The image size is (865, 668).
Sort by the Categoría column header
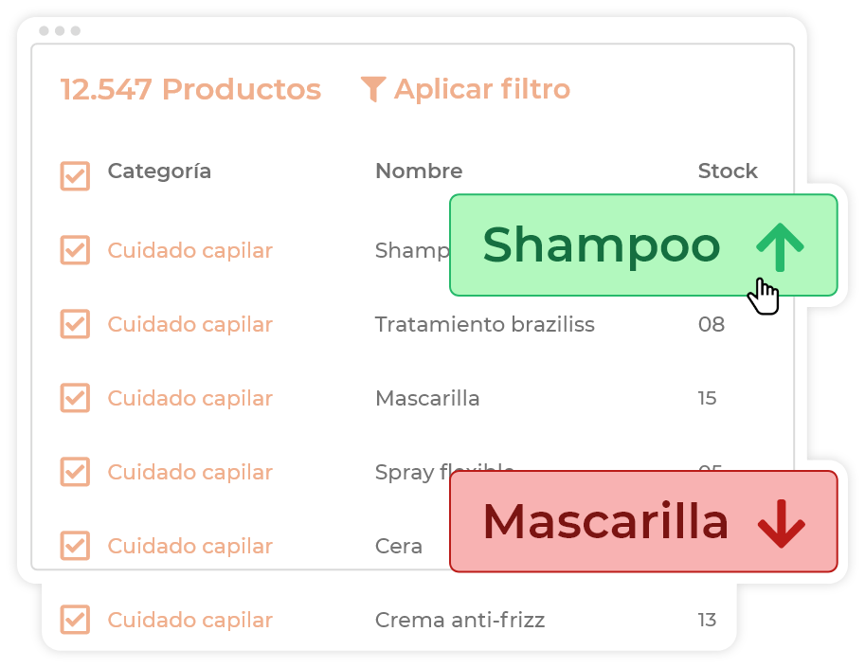point(159,172)
